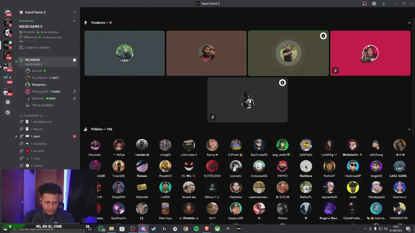Open the Discord help question mark icon
This screenshot has height=233, width=415.
(374, 4)
